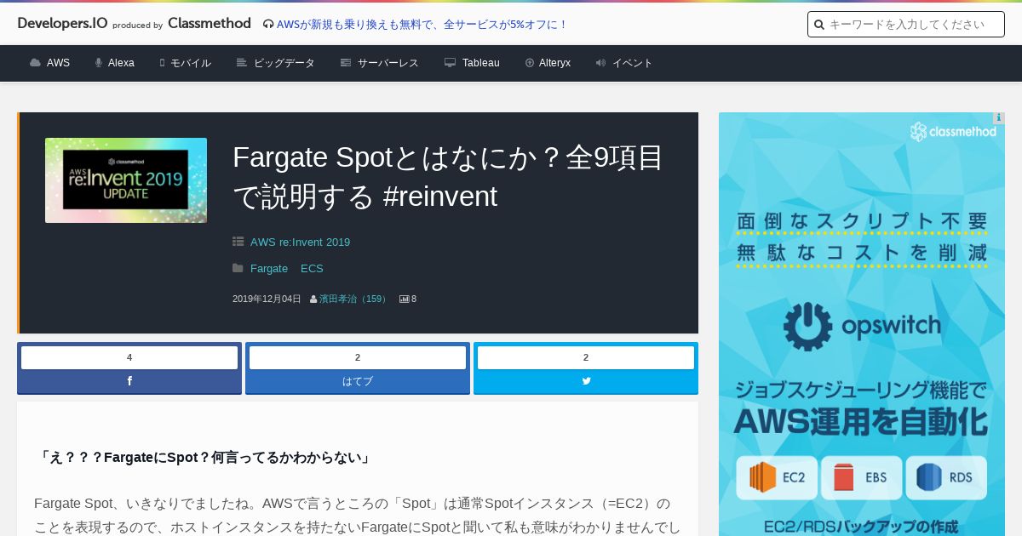
Task: Click the phone icon next to モバイル
Action: pos(162,63)
